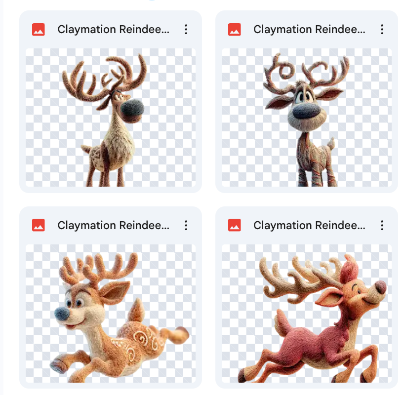406x395 pixels.
Task: Select file name above the pink leaping reindeer
Action: point(309,226)
